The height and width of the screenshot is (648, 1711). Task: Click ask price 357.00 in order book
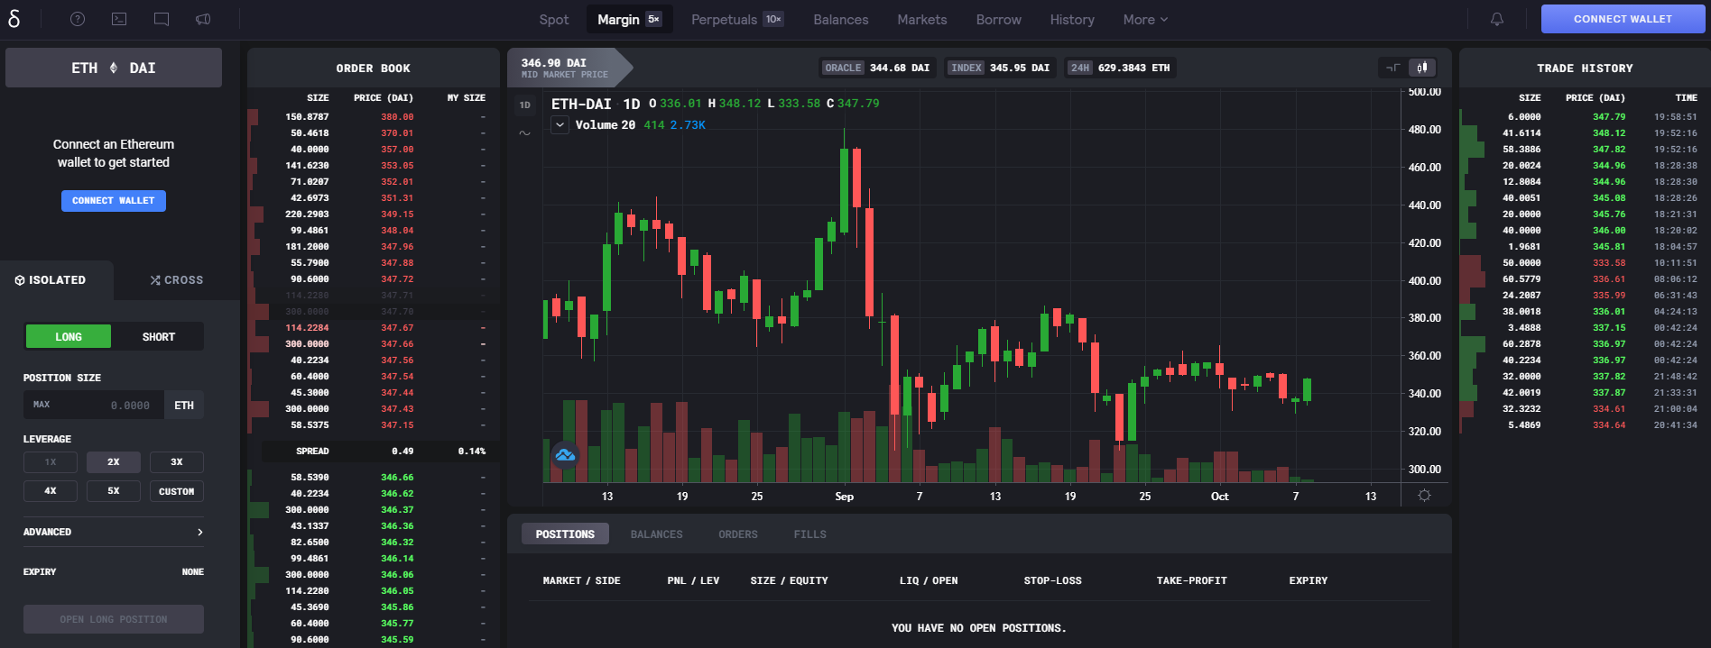pos(397,150)
